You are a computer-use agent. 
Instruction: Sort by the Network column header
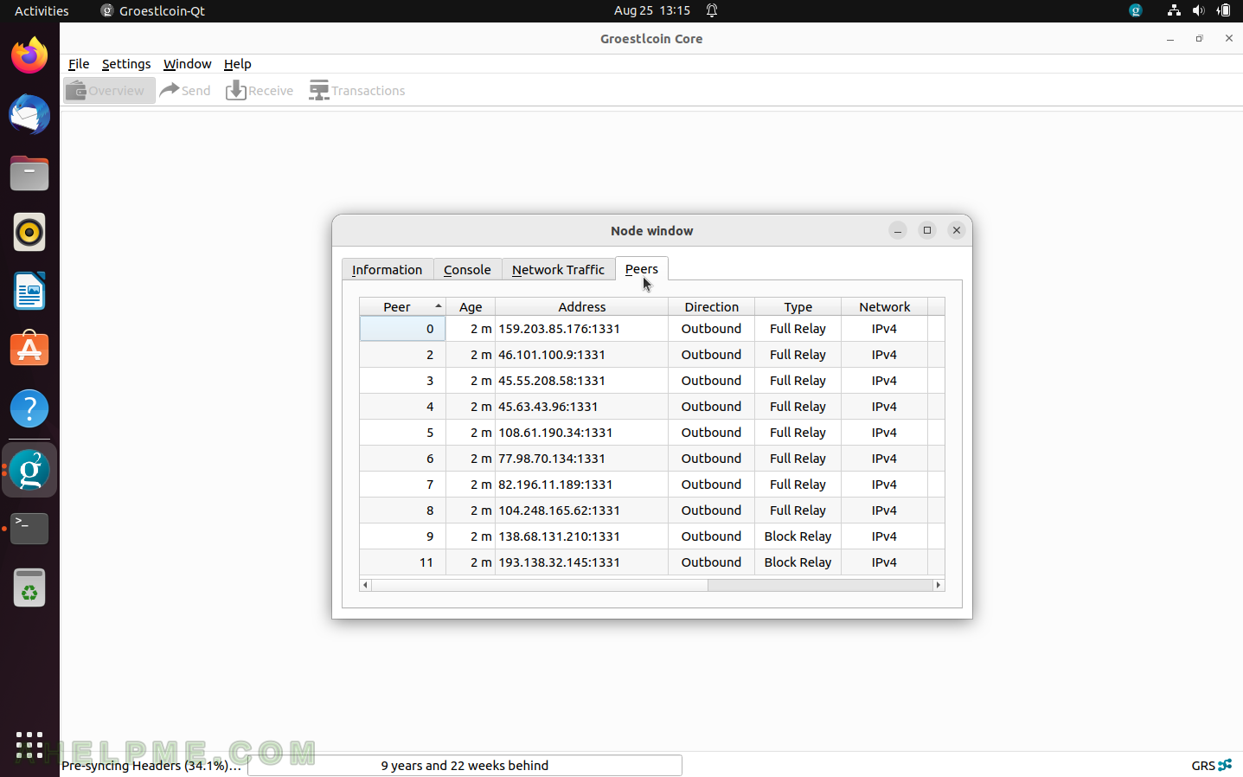pyautogui.click(x=884, y=306)
